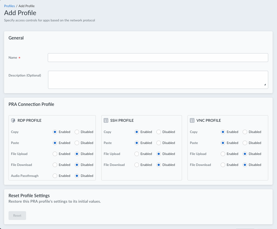The image size is (277, 229).
Task: Click the Name input field
Action: [158, 58]
